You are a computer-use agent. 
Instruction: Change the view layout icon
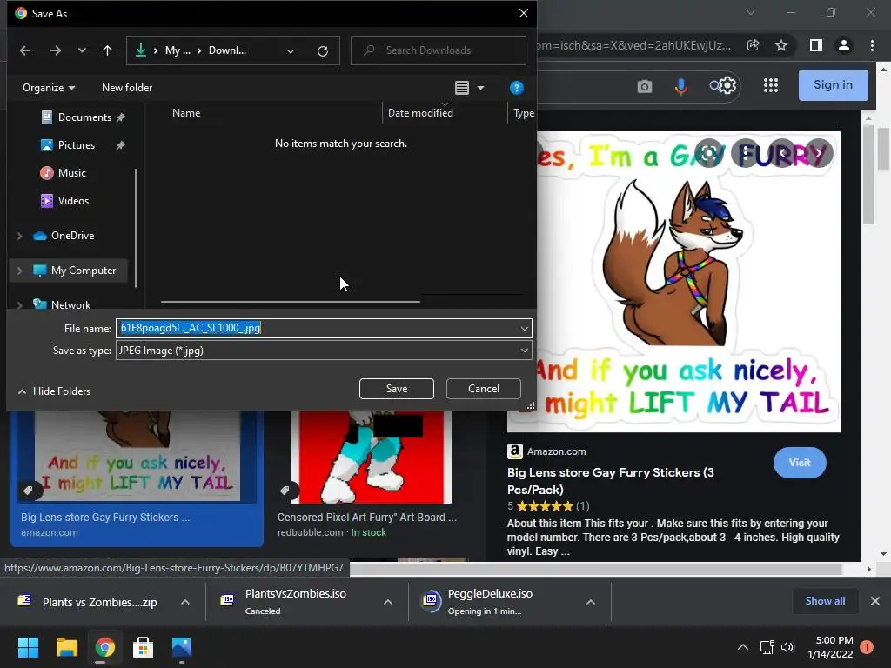pos(462,88)
